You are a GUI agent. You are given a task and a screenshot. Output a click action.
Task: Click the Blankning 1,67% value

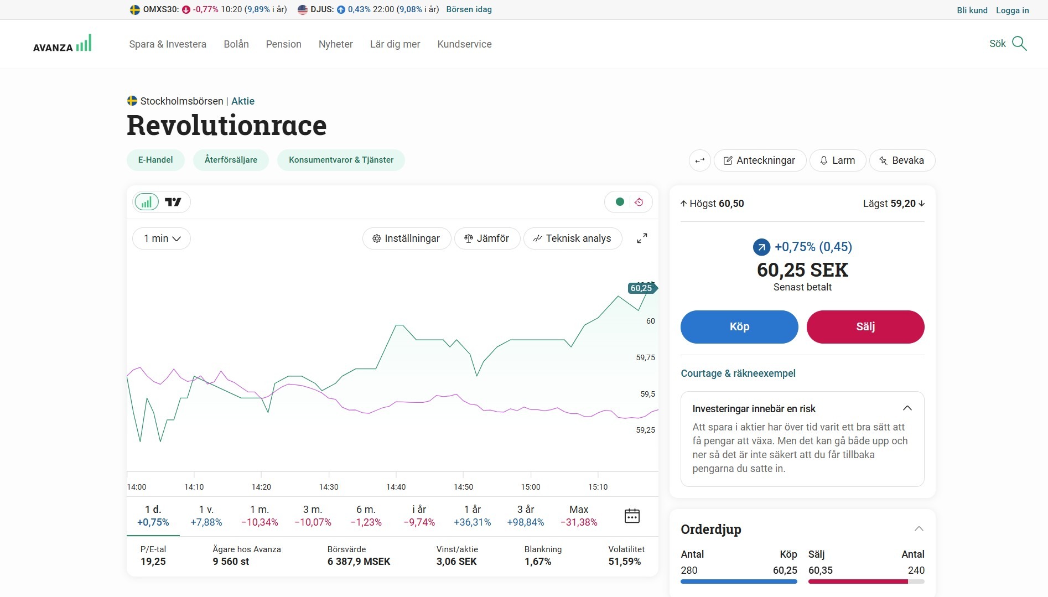[538, 562]
